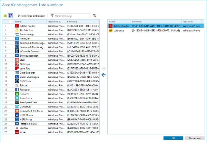Select the Adobe Reader row in right list
207x142 pixels.
(x=156, y=26)
